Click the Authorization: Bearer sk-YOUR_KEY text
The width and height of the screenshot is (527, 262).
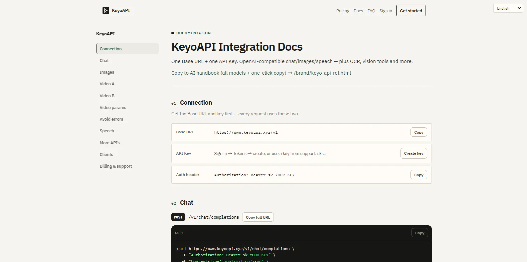tap(254, 175)
